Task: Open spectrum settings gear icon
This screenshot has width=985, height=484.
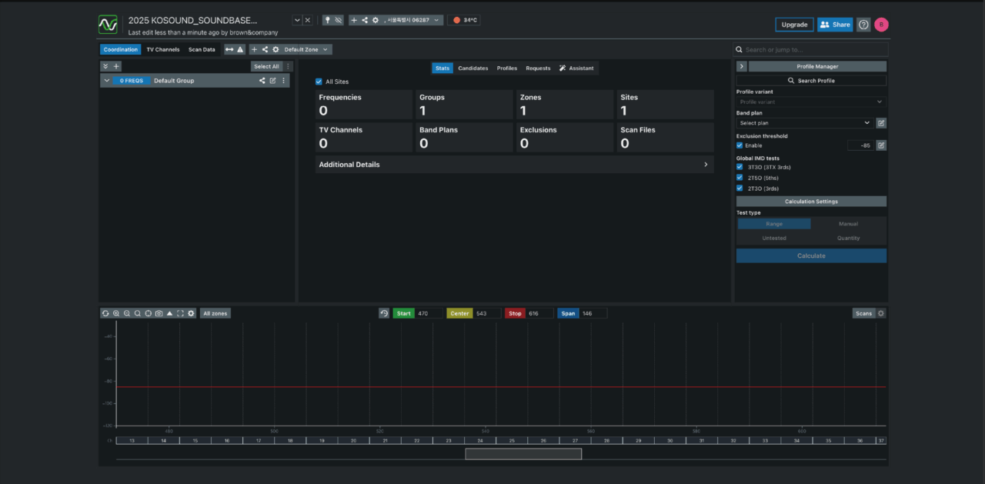Action: pos(191,313)
